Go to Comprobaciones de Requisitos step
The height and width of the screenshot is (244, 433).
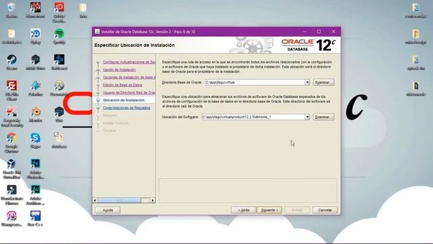[x=127, y=108]
